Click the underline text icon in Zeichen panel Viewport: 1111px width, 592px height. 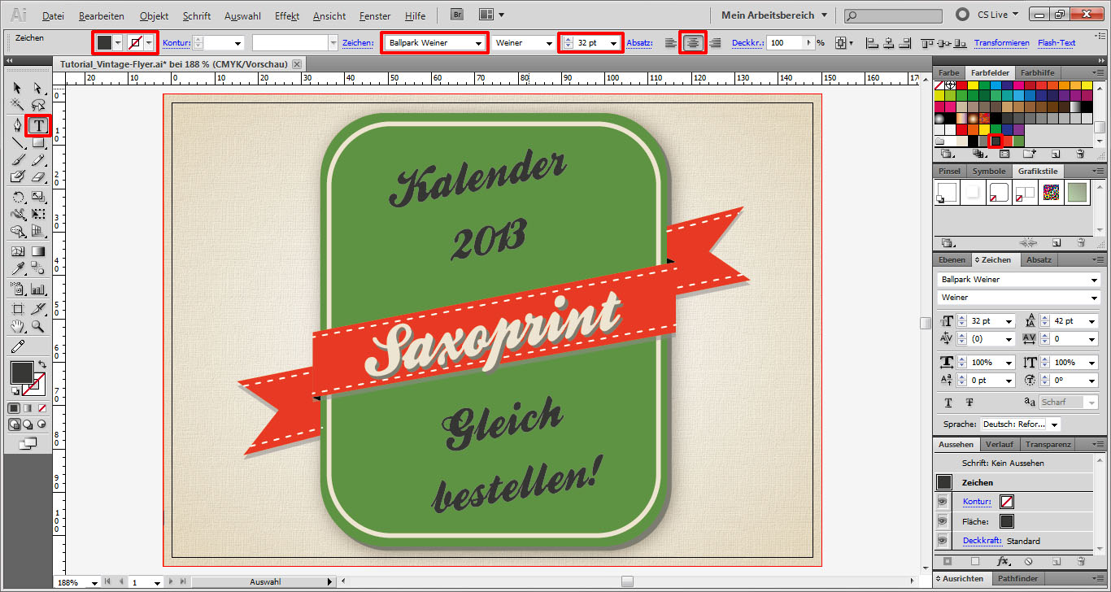(948, 403)
